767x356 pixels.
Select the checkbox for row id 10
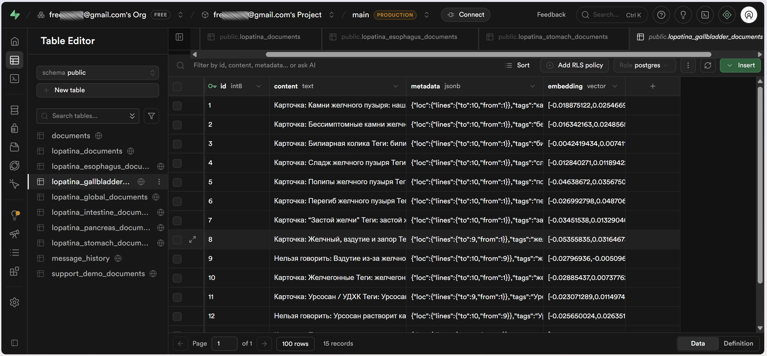click(x=177, y=278)
